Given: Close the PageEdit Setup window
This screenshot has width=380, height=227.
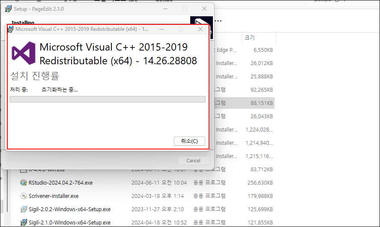Looking at the screenshot, I should pos(204,9).
